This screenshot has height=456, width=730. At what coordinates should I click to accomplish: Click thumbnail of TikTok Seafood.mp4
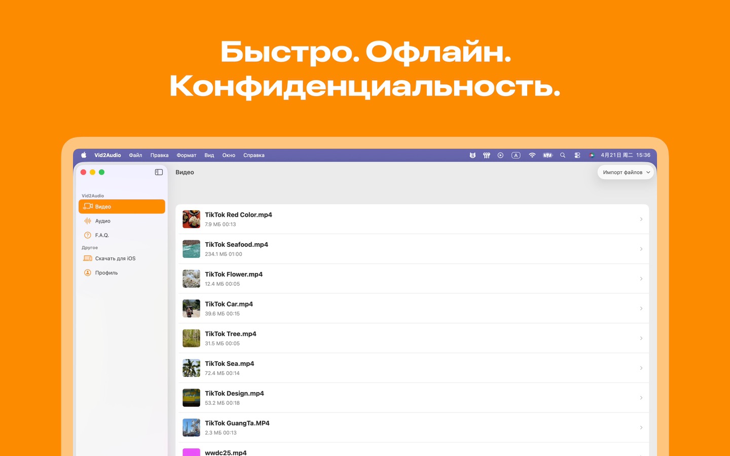point(191,249)
